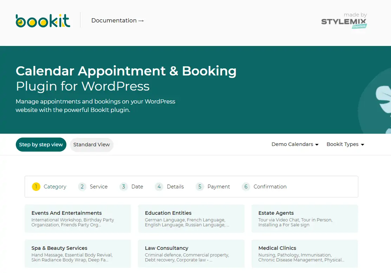Choose Education Entities category card

(191, 219)
